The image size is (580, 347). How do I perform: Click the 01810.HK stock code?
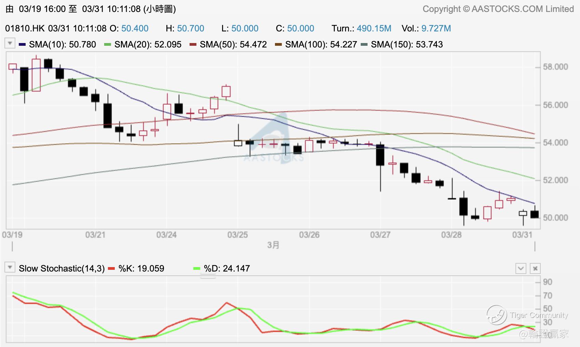(25, 28)
